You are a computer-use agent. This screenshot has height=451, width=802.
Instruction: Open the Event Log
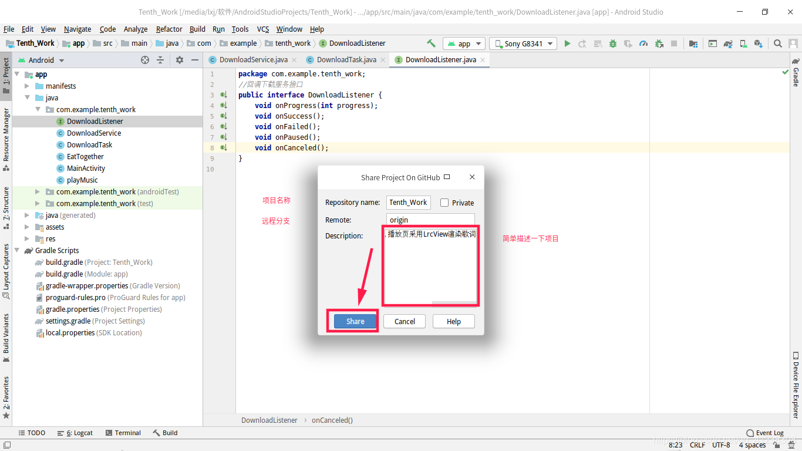coord(765,433)
